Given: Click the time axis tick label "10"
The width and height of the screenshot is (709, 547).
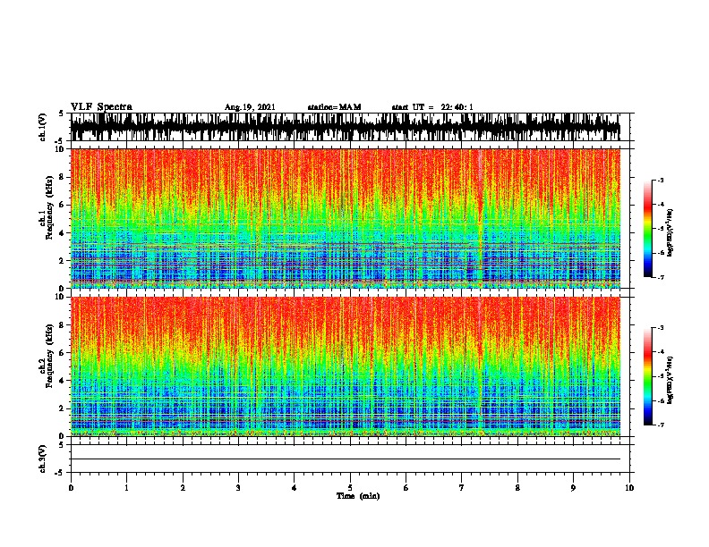Looking at the screenshot, I should [629, 487].
